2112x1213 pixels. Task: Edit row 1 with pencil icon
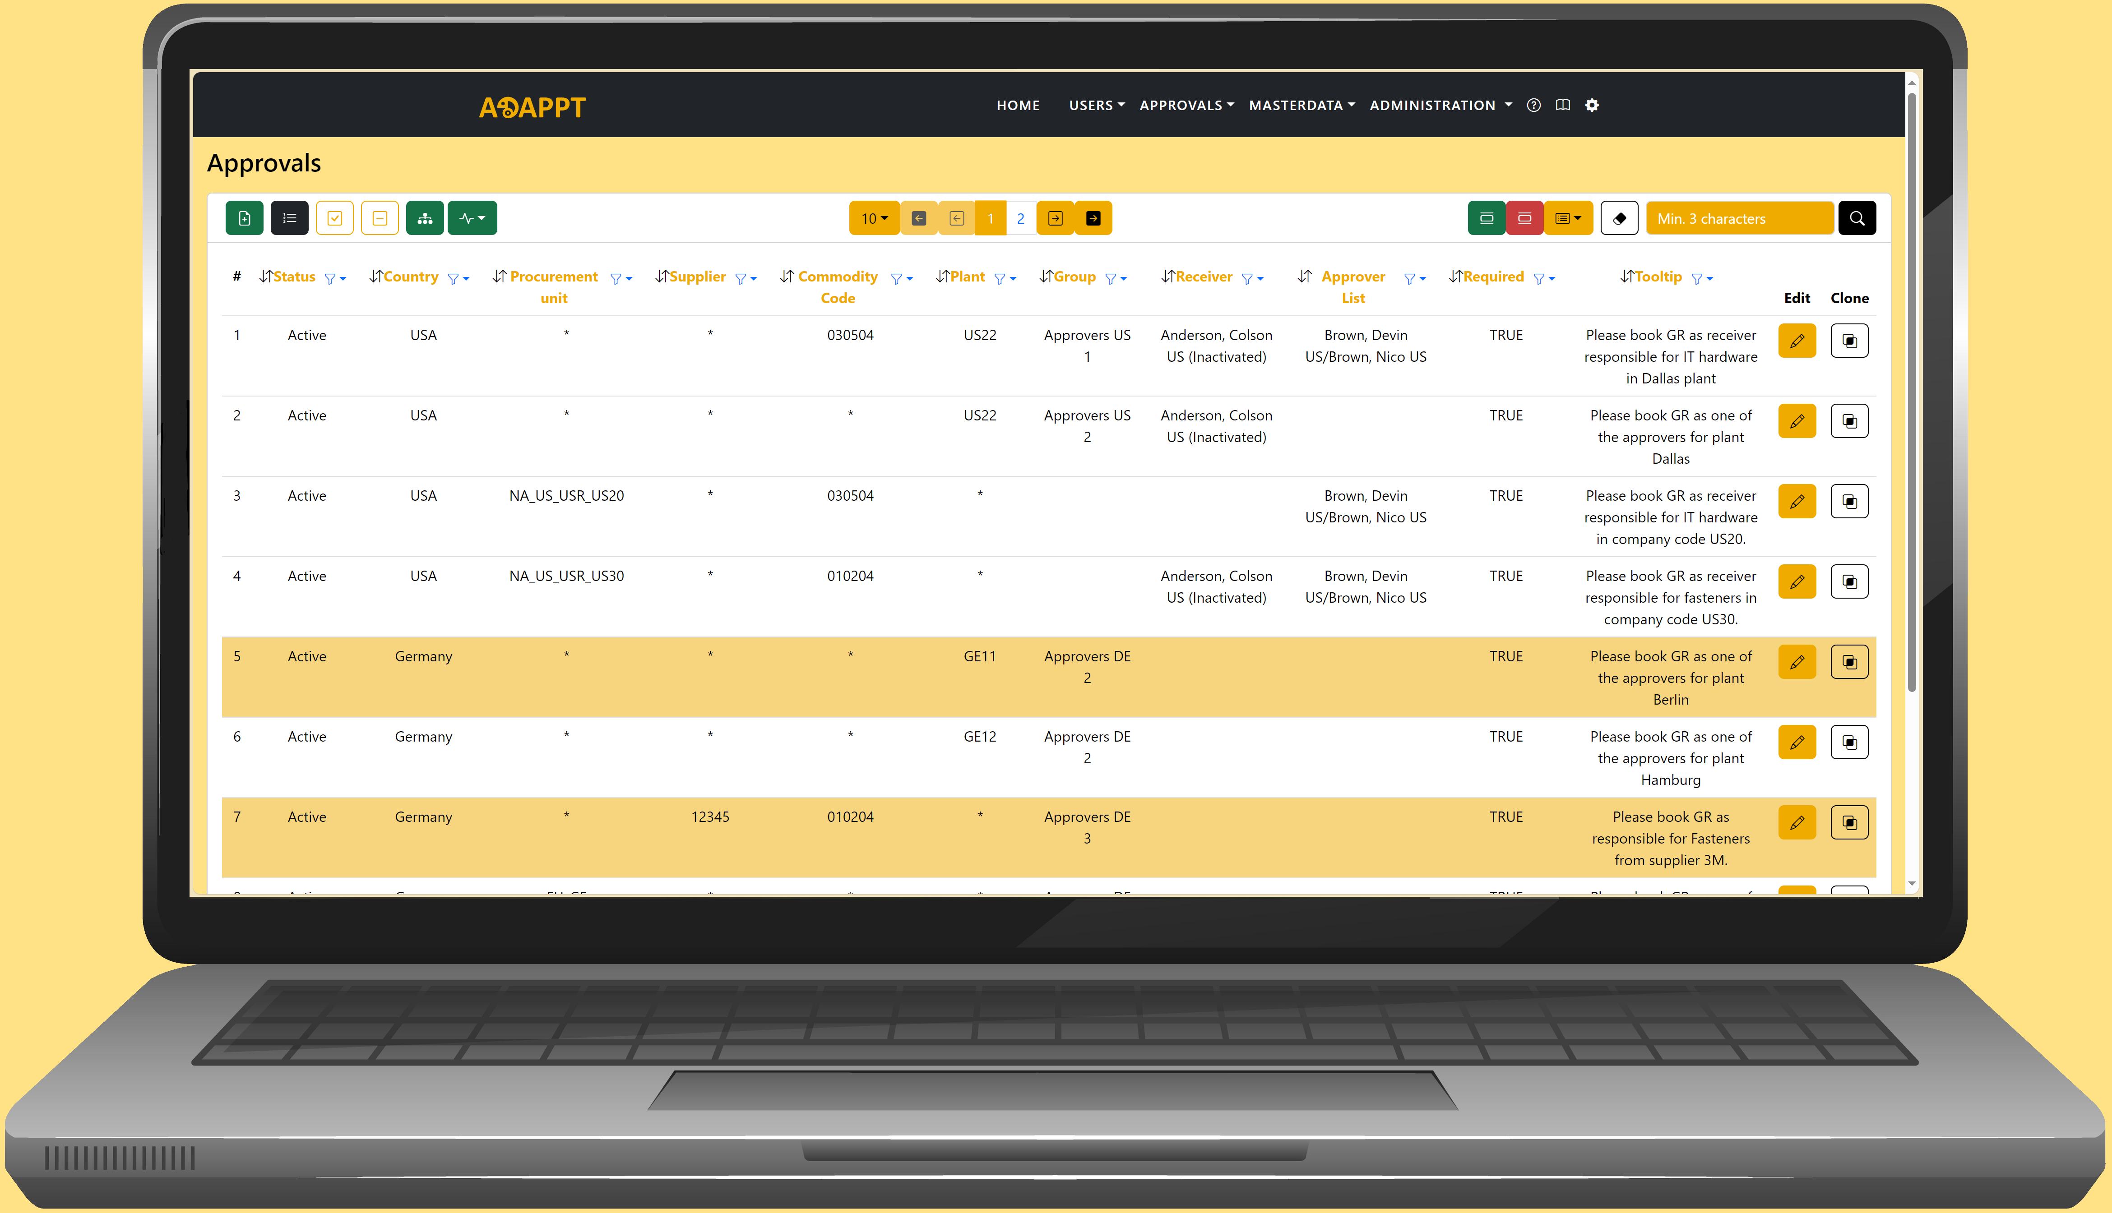point(1796,341)
